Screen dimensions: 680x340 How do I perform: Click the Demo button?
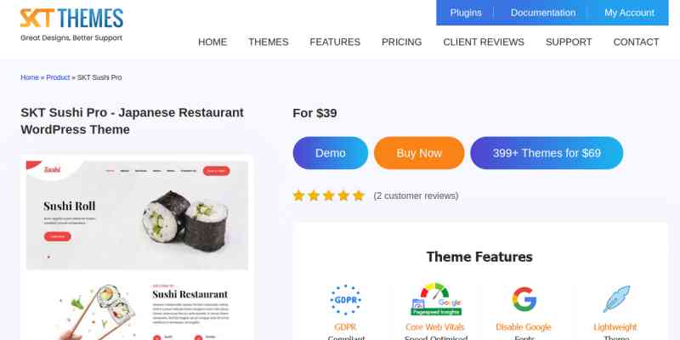(x=331, y=153)
